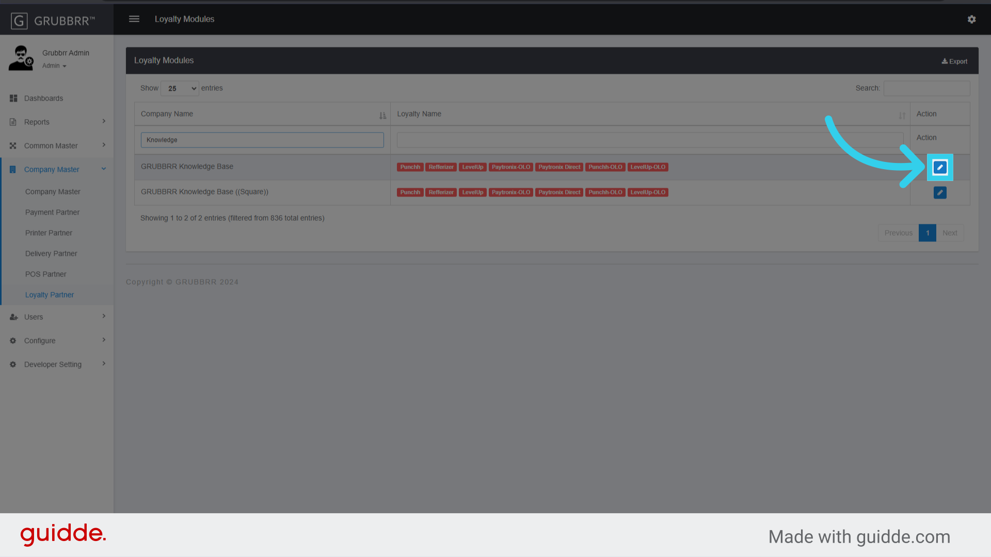Toggle the hamburger sidebar menu
991x557 pixels.
click(x=134, y=19)
